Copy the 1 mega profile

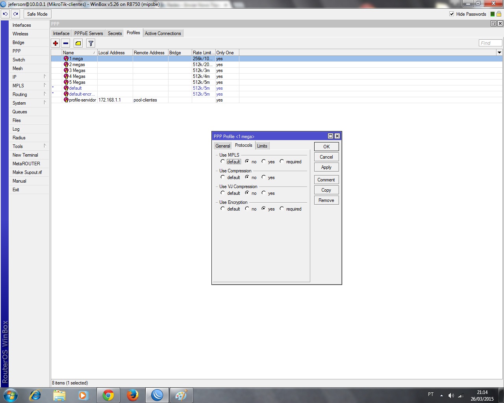[326, 190]
